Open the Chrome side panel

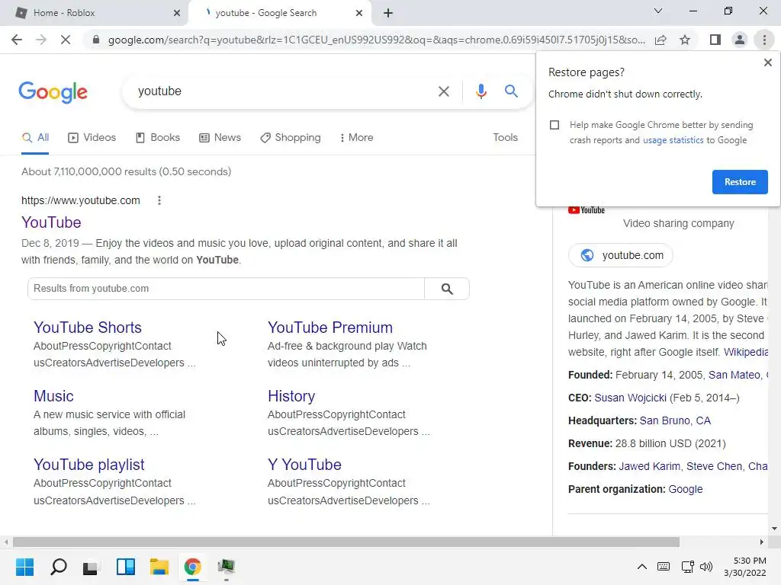[x=715, y=40]
